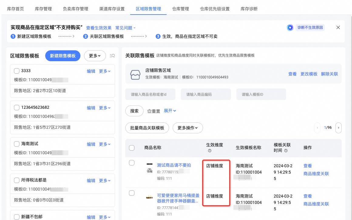
Task: Click 商品维度关联 in 测试商品请不要拍 row
Action: (316, 174)
